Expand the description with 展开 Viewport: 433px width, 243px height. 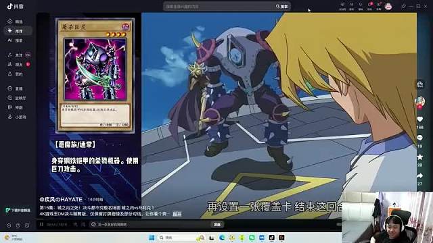coord(177,214)
